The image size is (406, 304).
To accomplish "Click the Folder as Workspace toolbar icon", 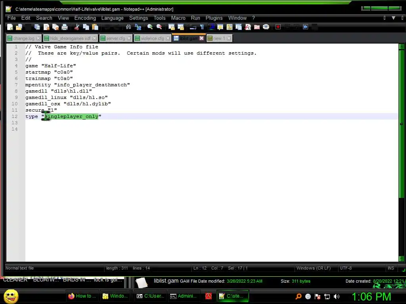I will click(257, 27).
